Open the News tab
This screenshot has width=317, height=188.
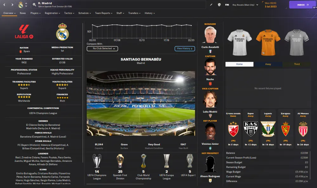click(x=23, y=13)
